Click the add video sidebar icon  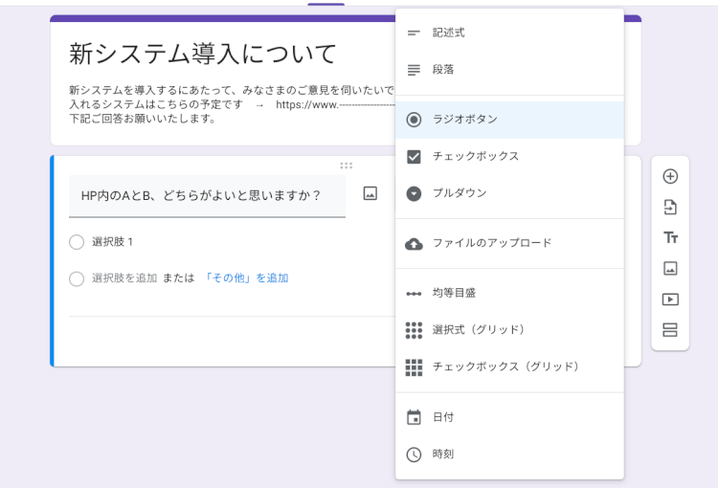pyautogui.click(x=670, y=299)
